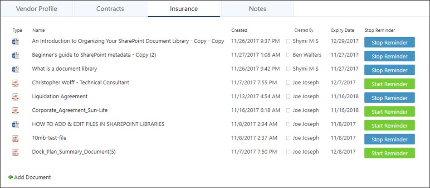
Task: Open the Corporate_Agreement_Sun-Life document
Action: click(70, 110)
